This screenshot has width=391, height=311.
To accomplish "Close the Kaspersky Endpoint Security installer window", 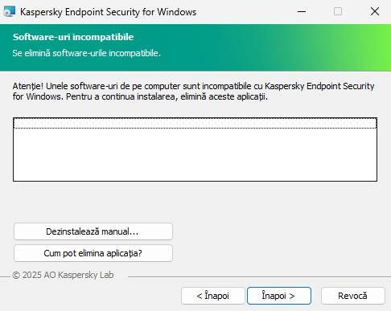I will [375, 11].
